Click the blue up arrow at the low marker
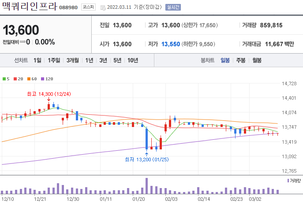 click(146, 154)
